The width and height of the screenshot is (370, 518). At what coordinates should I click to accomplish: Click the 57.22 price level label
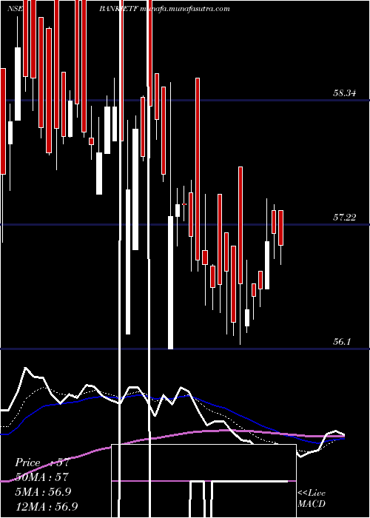pos(344,218)
